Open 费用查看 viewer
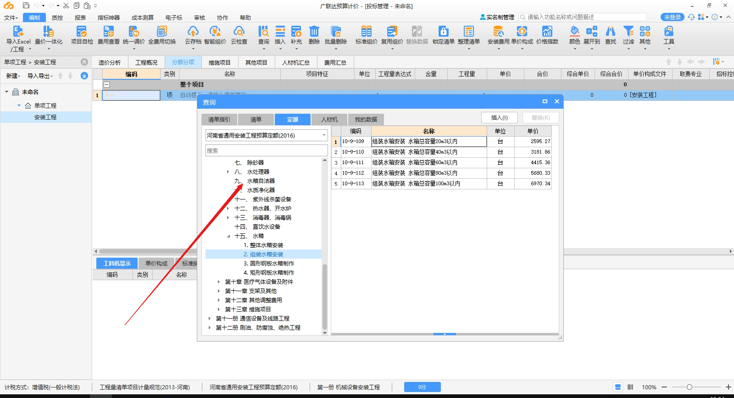Image resolution: width=734 pixels, height=398 pixels. [x=108, y=35]
